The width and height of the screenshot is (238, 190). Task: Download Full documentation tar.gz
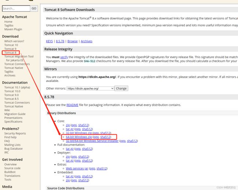(70, 149)
